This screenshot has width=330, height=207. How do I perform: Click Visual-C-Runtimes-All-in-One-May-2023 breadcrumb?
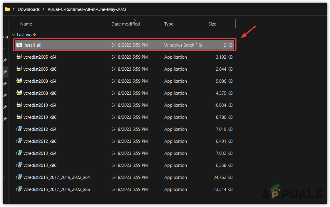(87, 9)
